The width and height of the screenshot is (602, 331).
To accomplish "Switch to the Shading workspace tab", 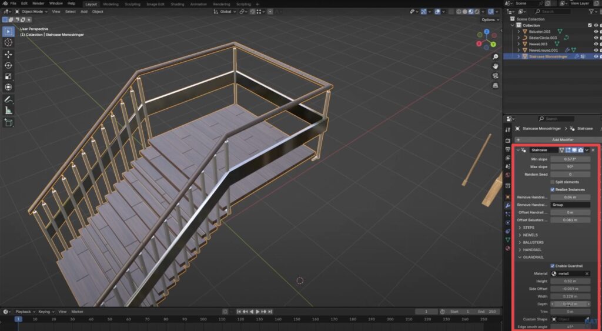I will click(178, 4).
